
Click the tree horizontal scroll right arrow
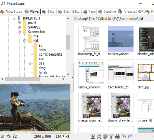(63, 79)
